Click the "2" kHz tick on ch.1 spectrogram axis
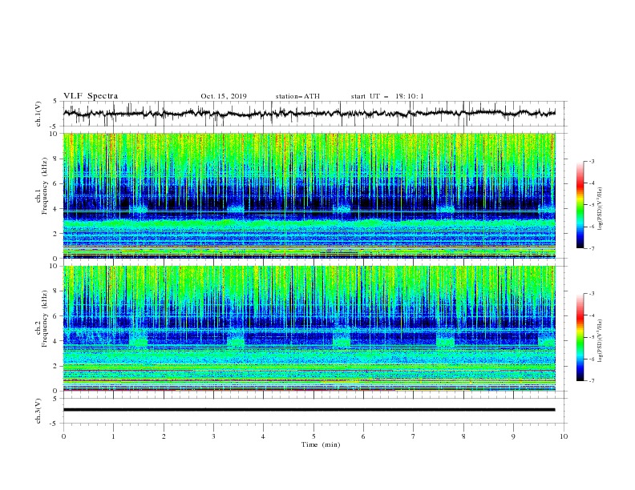The image size is (635, 490). point(56,233)
